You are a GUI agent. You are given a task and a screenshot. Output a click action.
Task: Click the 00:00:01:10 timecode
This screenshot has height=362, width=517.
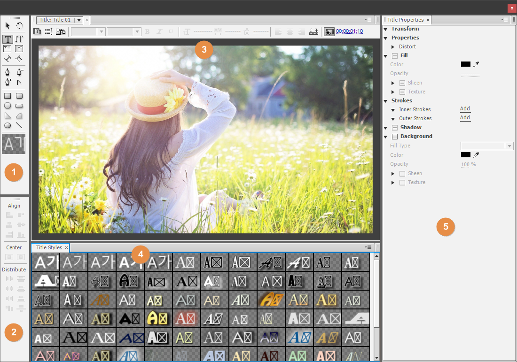point(350,31)
